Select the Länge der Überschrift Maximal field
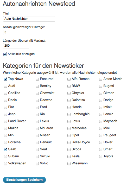The image size is (127, 186). 16,46
